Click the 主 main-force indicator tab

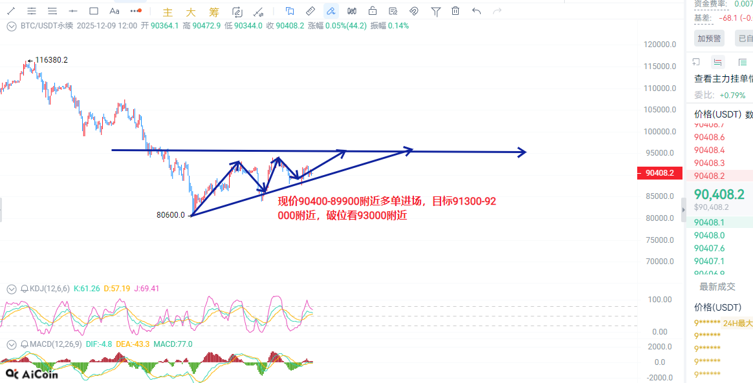168,12
